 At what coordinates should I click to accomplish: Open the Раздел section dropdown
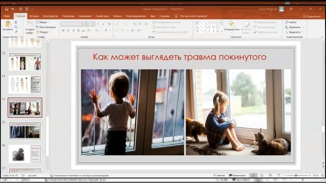pyautogui.click(x=43, y=32)
